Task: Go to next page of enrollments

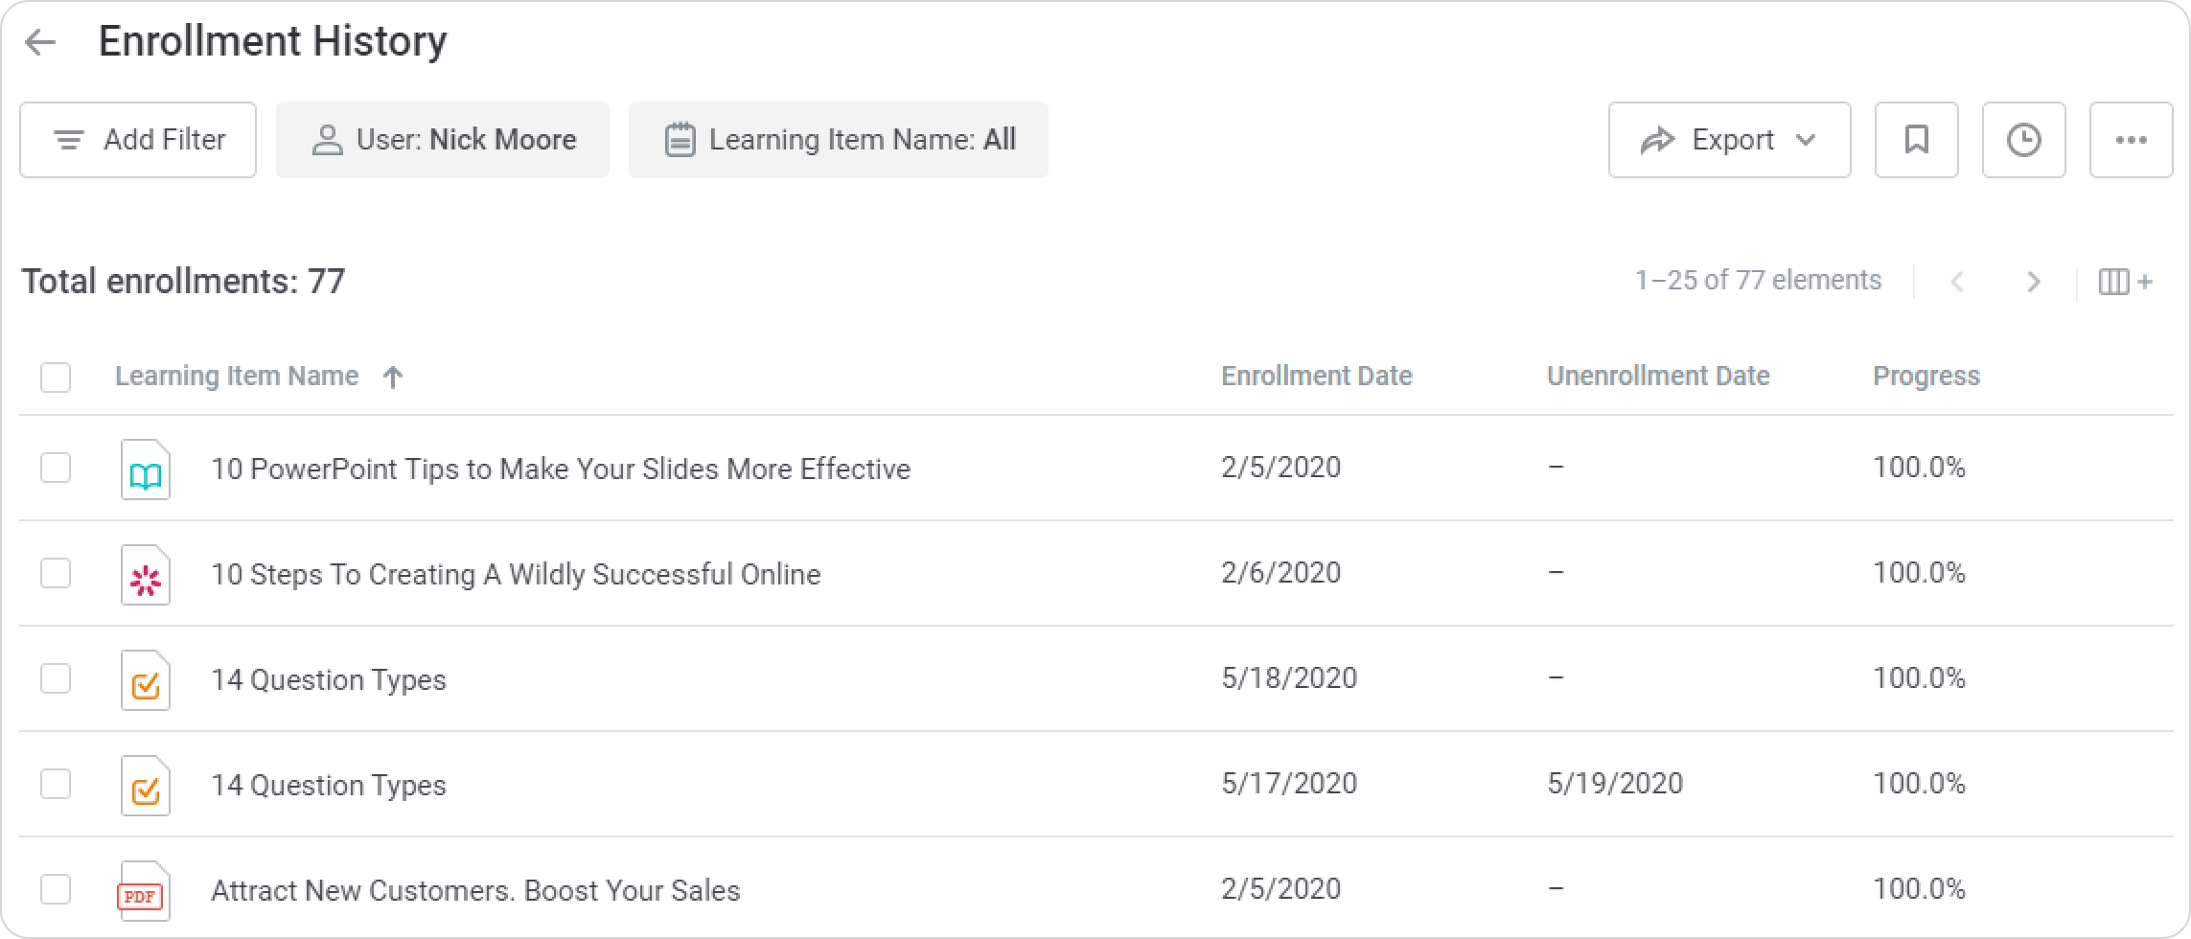Action: coord(2032,282)
